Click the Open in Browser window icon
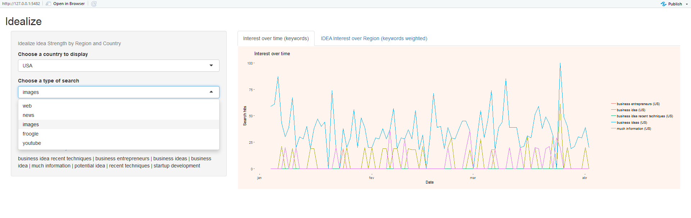691x218 pixels. 48,4
